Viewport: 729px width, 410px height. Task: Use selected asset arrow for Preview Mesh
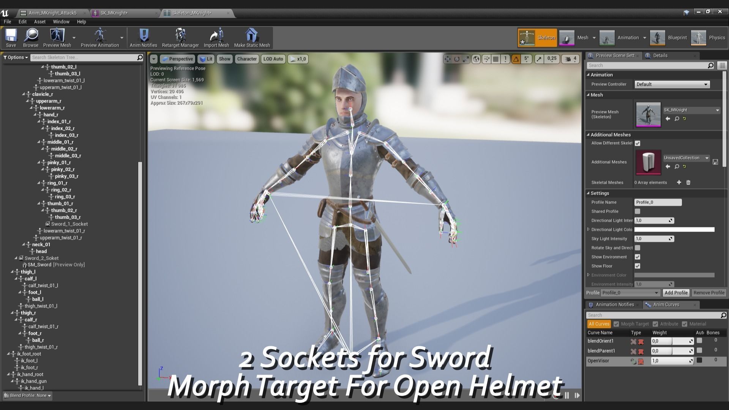click(x=668, y=119)
